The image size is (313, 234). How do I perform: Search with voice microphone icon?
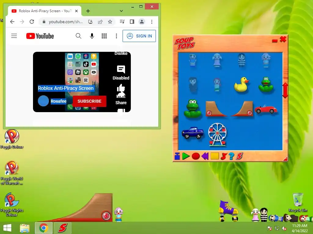click(92, 36)
